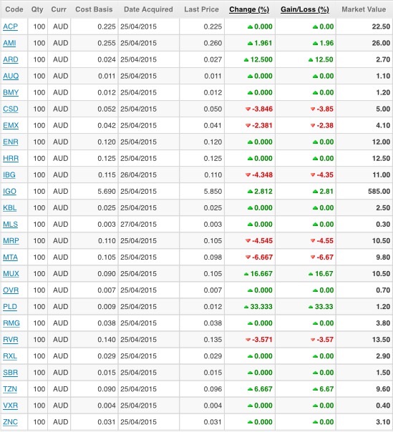The height and width of the screenshot is (432, 393).
Task: Click the red arrow beside RVR -3.571 change
Action: (248, 340)
